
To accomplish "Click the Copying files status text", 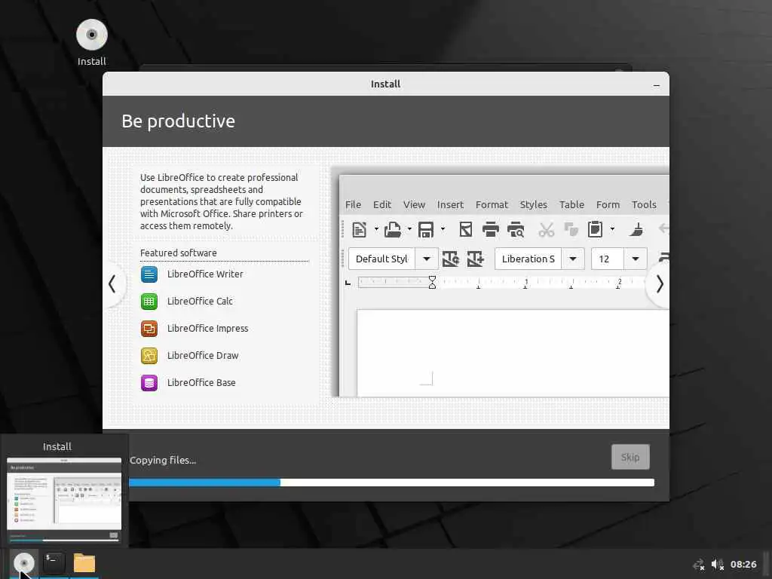I will (x=163, y=460).
